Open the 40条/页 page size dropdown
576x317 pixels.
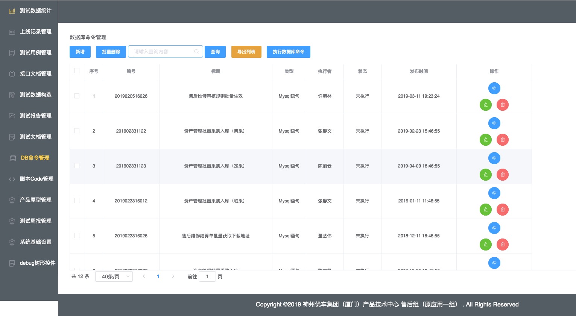[114, 276]
